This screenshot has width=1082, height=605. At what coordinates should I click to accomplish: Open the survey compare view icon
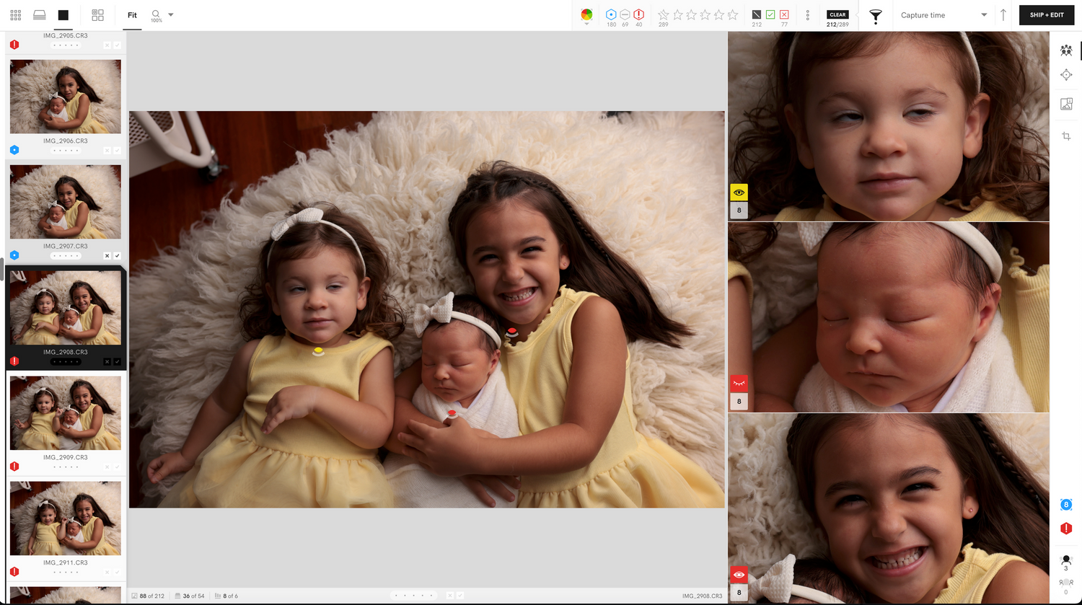98,15
